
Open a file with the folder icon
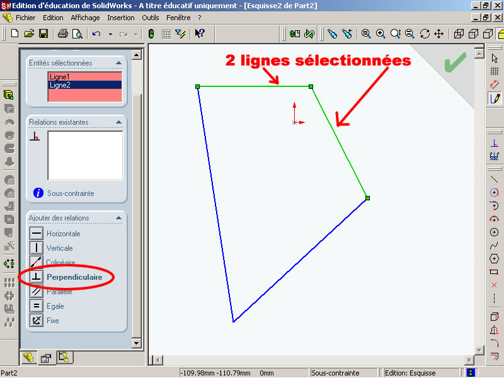tap(29, 33)
